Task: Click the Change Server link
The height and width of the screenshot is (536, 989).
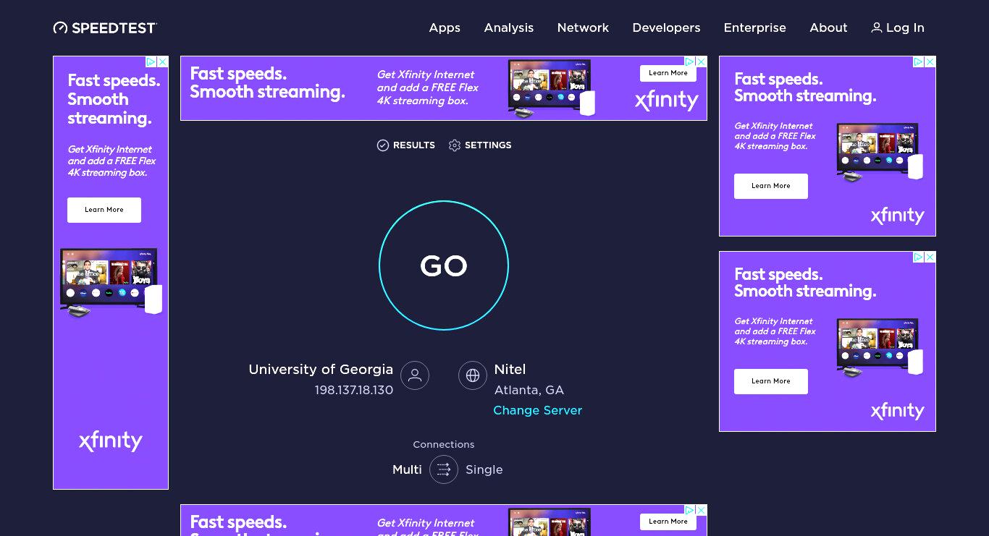Action: click(x=537, y=410)
